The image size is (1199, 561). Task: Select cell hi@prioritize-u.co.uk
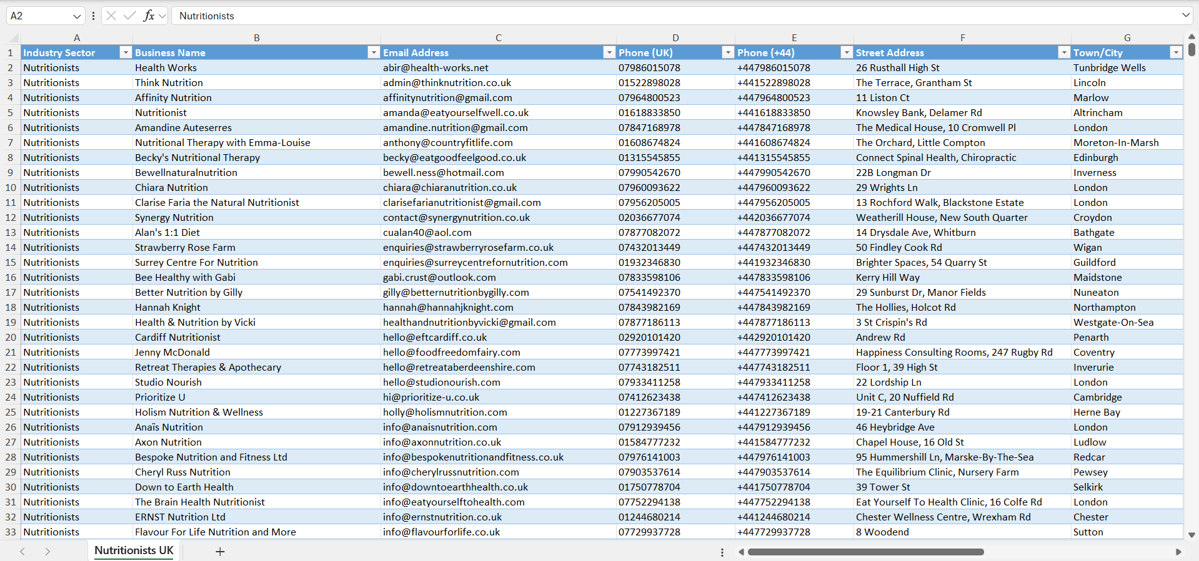pyautogui.click(x=499, y=397)
